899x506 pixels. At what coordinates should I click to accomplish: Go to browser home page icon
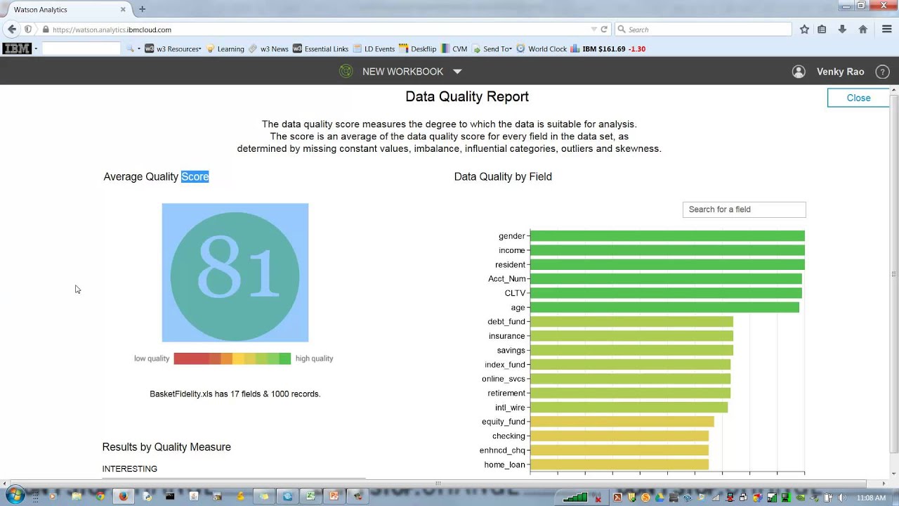coord(863,30)
